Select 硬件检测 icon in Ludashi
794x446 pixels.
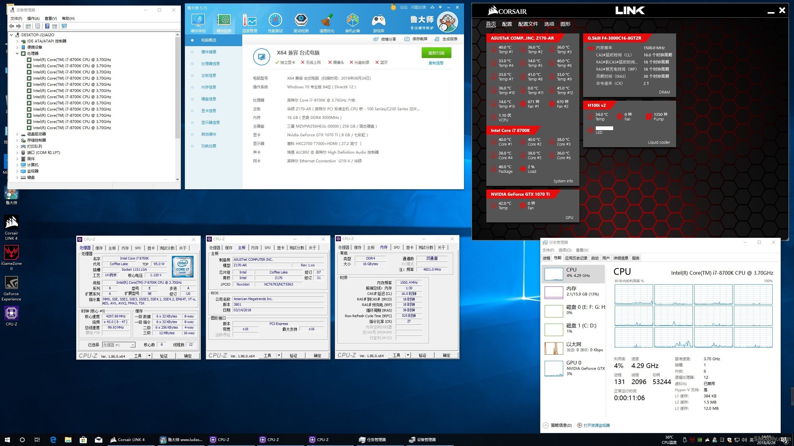coord(224,23)
